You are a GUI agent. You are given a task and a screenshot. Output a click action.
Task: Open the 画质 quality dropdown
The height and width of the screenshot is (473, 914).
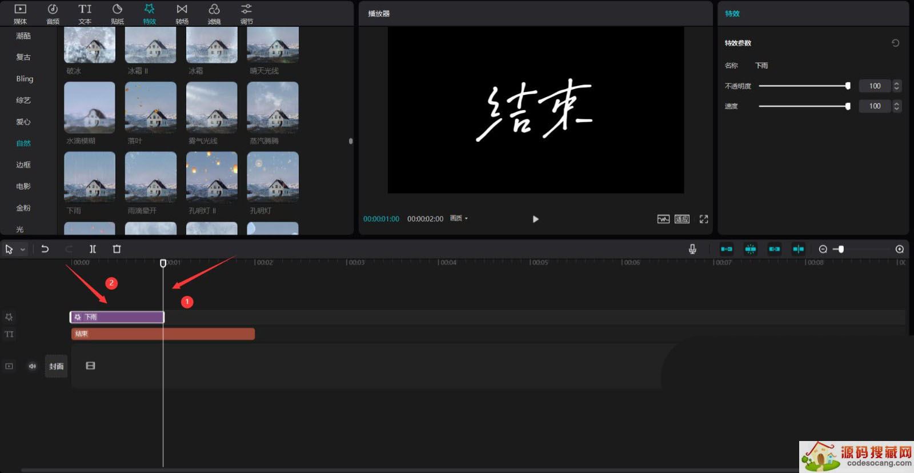click(459, 219)
